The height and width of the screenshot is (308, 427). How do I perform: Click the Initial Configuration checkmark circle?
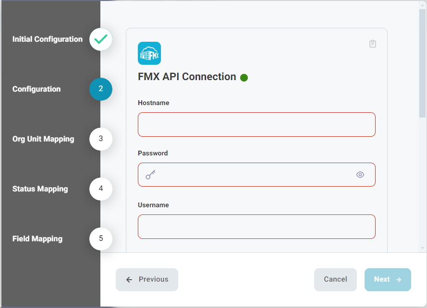click(x=101, y=39)
